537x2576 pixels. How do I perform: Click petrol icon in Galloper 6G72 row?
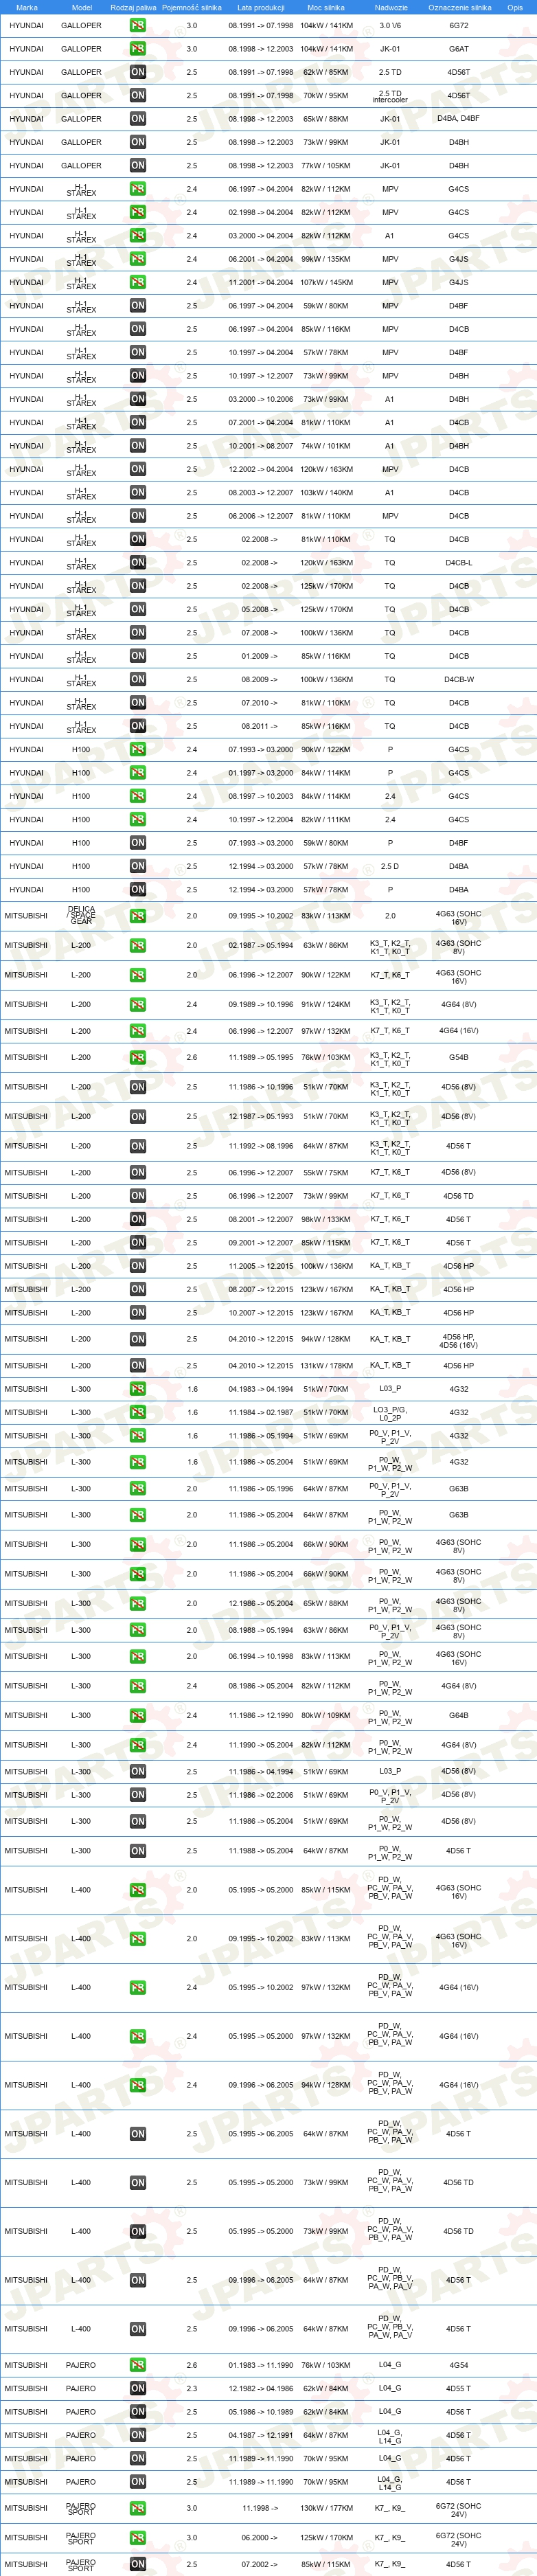pyautogui.click(x=137, y=25)
